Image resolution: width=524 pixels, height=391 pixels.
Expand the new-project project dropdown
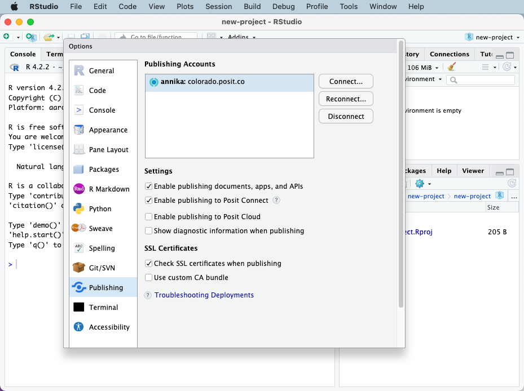point(492,37)
